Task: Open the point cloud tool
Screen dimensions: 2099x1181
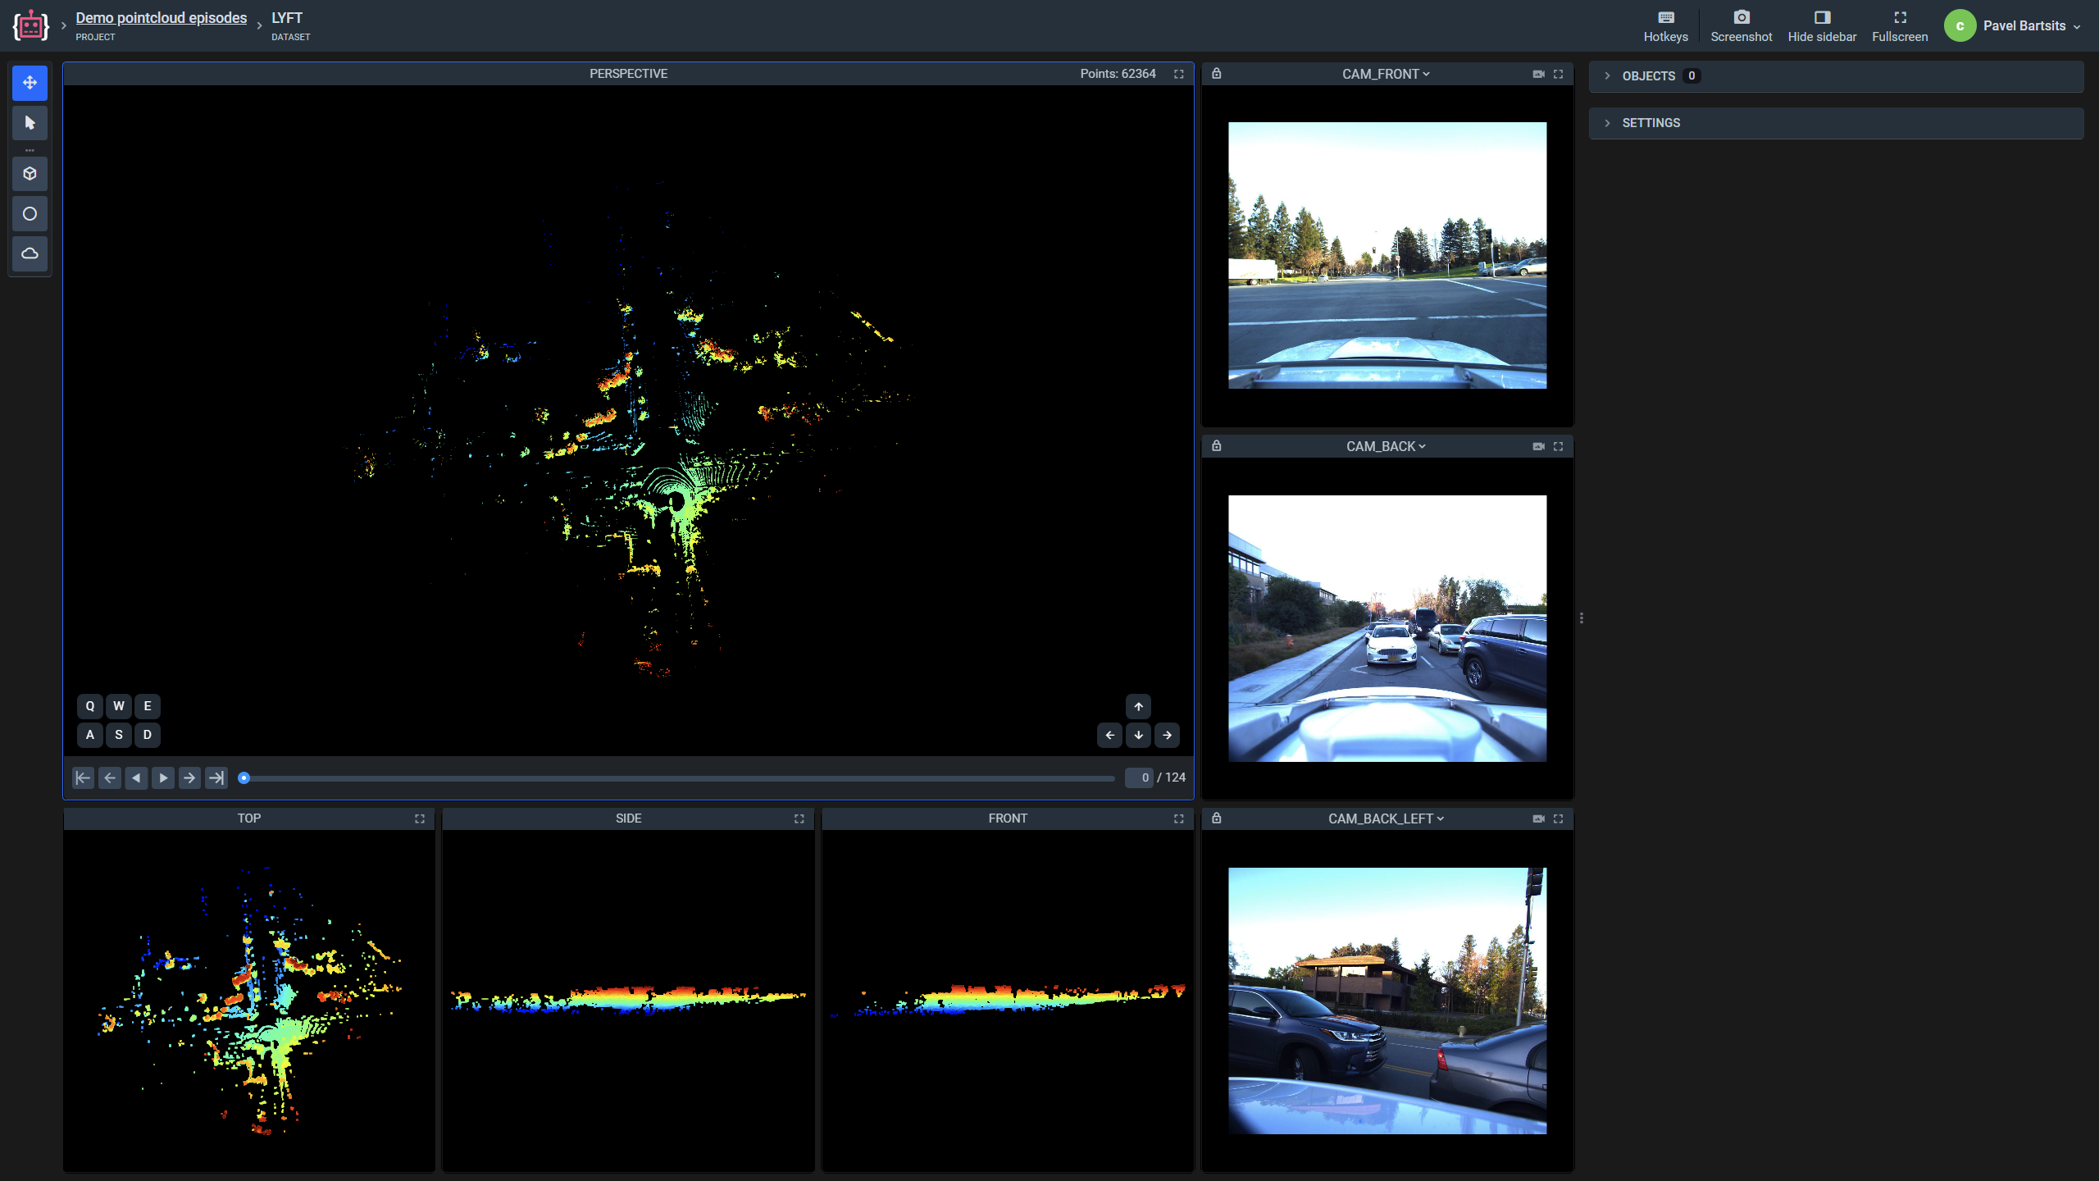Action: [x=30, y=253]
